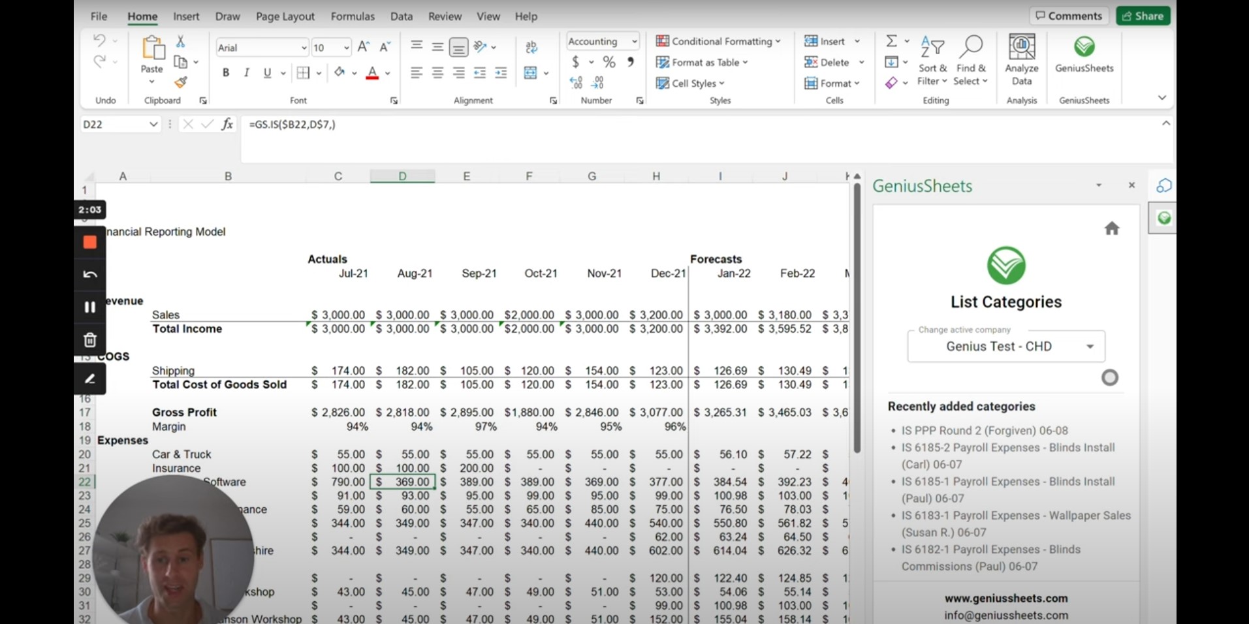The height and width of the screenshot is (624, 1249).
Task: Toggle Bold formatting
Action: pos(226,72)
